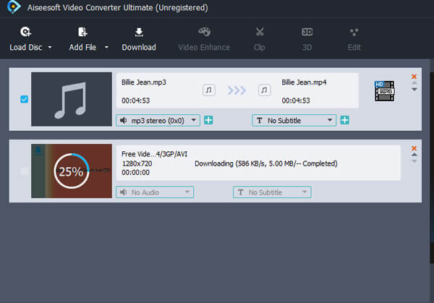This screenshot has height=303, width=434.
Task: Click the Add File label
Action: [82, 48]
